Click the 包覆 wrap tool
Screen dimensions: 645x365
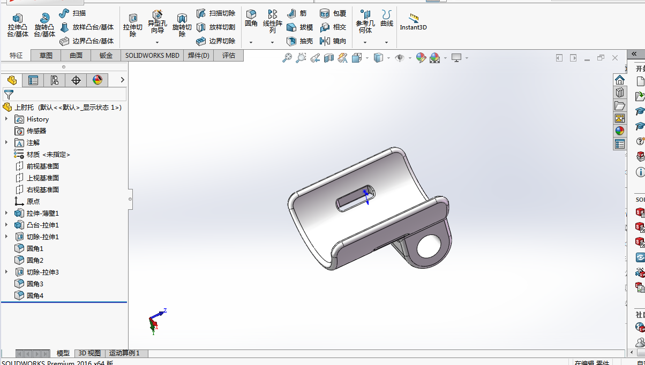pyautogui.click(x=333, y=13)
